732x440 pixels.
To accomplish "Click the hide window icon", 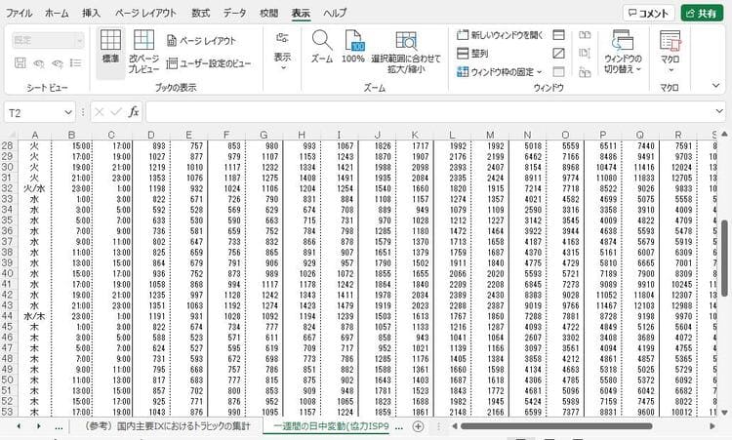I will tap(558, 54).
